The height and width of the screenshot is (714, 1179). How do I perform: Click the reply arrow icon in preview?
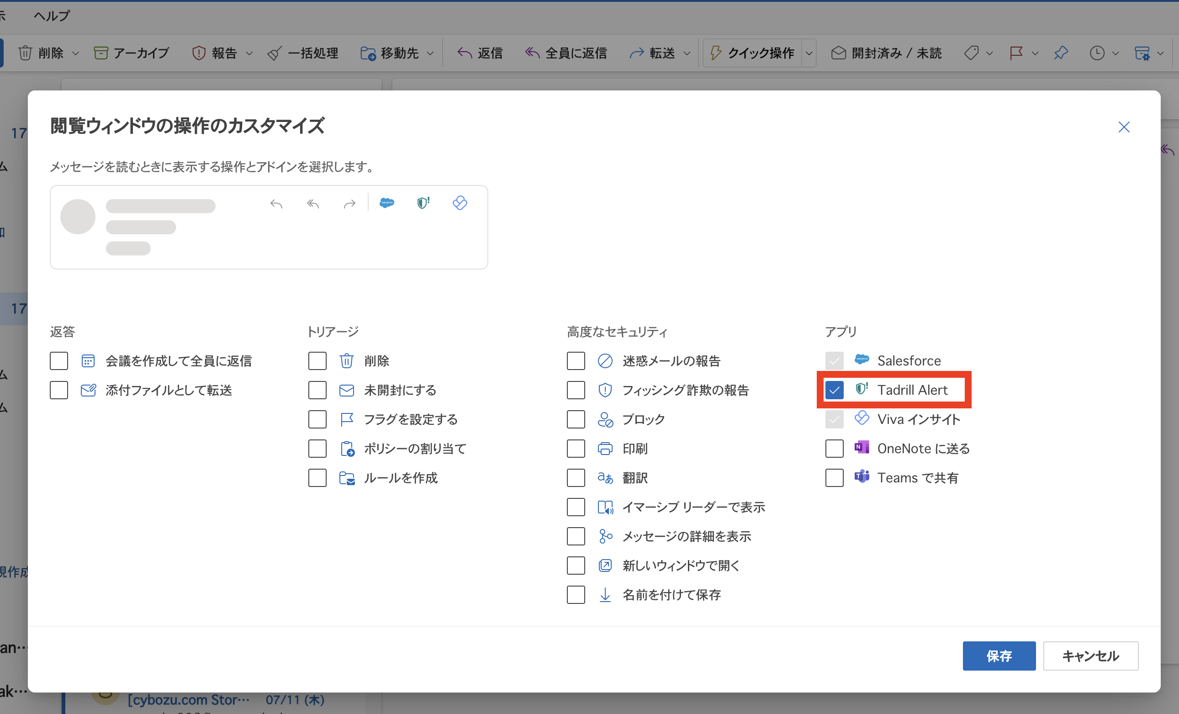tap(276, 204)
